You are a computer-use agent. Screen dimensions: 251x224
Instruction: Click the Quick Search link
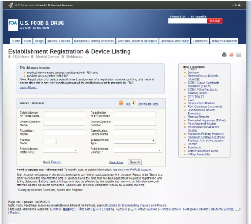[52, 162]
